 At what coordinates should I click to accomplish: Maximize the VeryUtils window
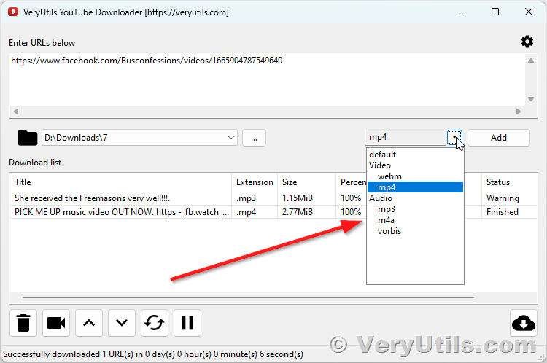tap(495, 12)
